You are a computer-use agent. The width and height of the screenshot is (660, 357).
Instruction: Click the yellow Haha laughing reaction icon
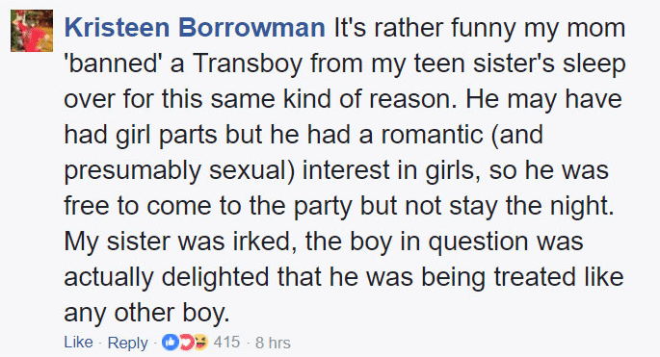coord(200,343)
